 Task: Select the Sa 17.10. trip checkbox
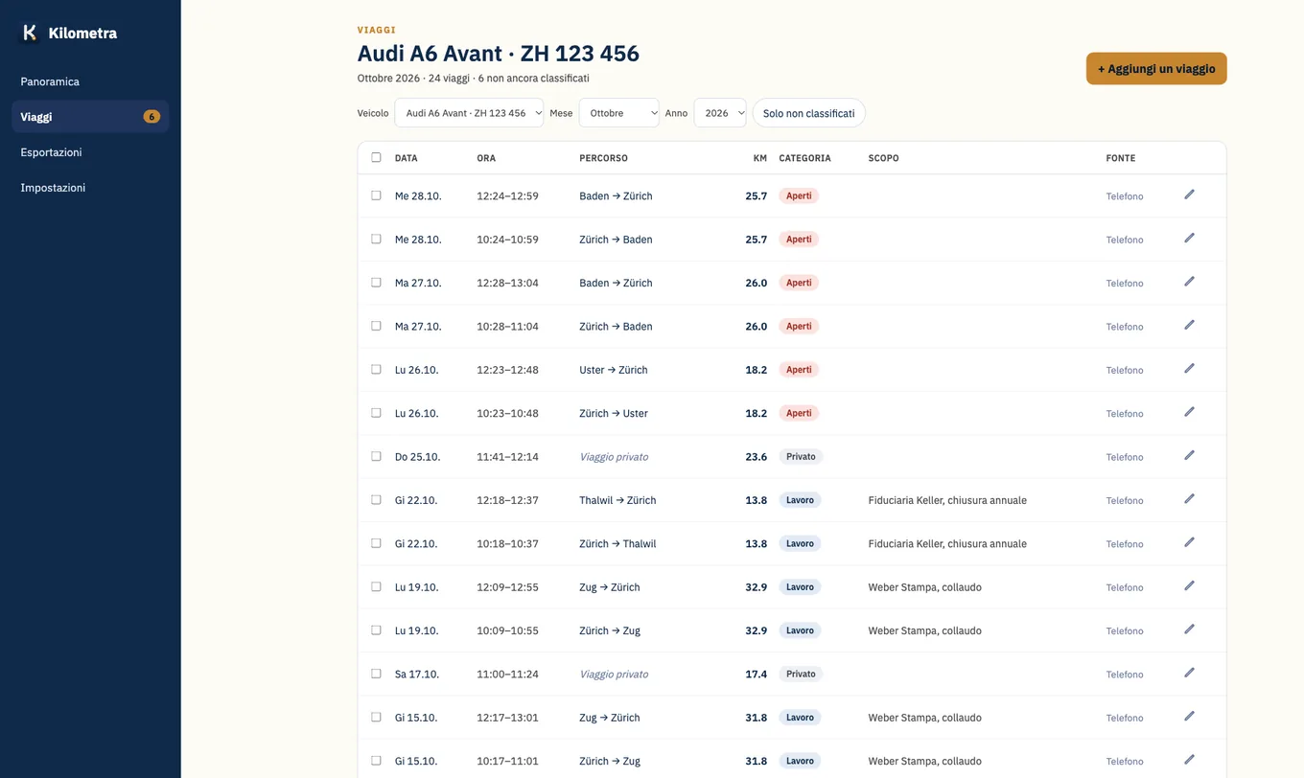pos(376,674)
